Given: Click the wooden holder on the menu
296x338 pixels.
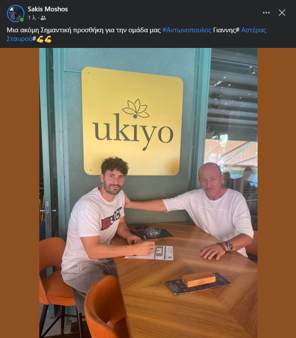Looking at the screenshot, I should [x=199, y=279].
